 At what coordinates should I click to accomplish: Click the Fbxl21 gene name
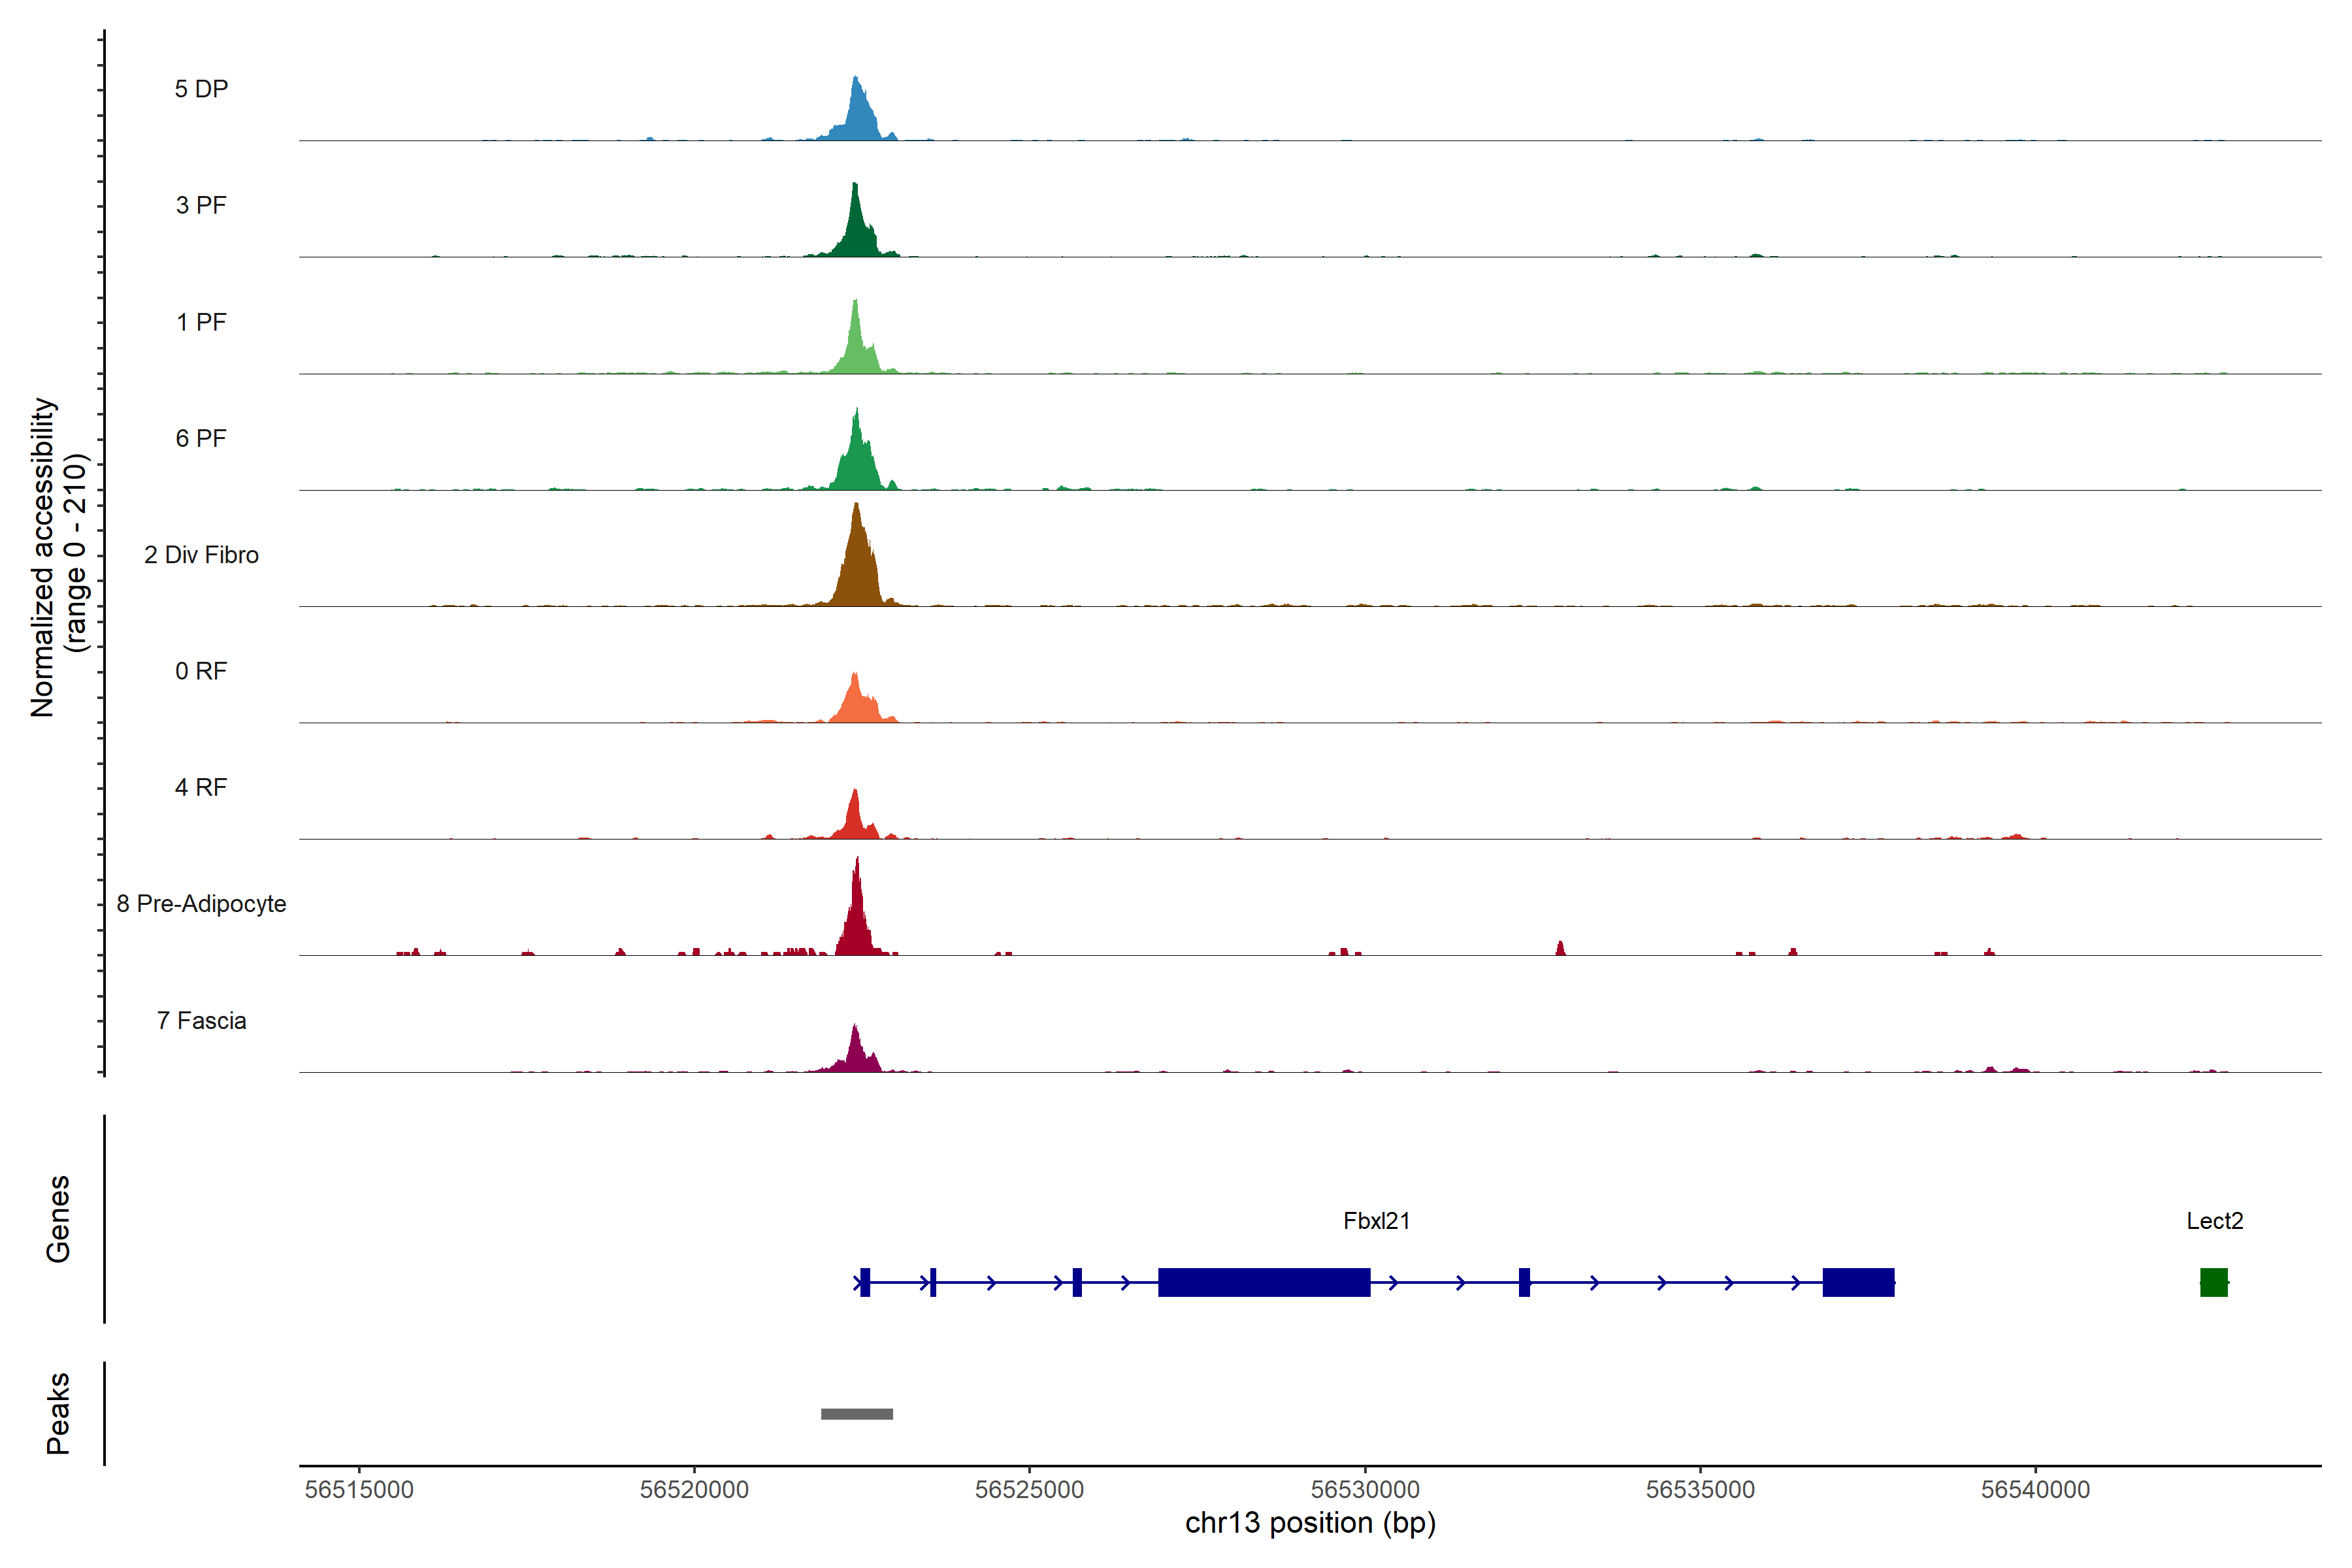click(x=1376, y=1221)
